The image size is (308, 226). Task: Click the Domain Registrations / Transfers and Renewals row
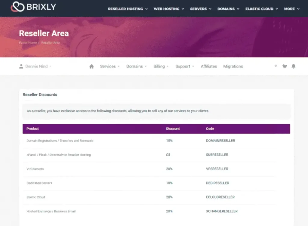[156, 141]
